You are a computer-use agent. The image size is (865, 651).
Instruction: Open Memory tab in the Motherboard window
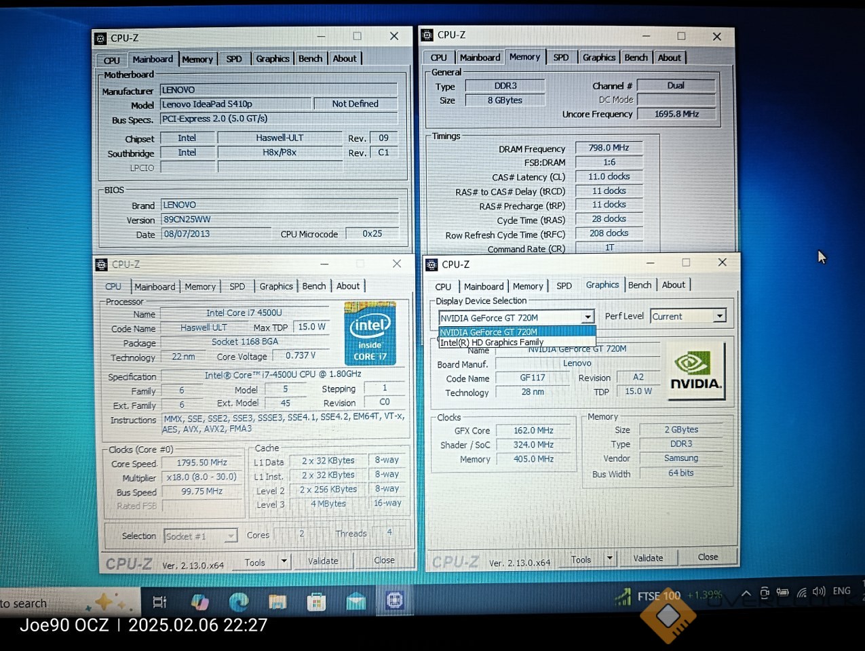197,60
